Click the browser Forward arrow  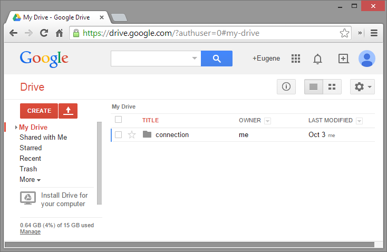[x=28, y=33]
